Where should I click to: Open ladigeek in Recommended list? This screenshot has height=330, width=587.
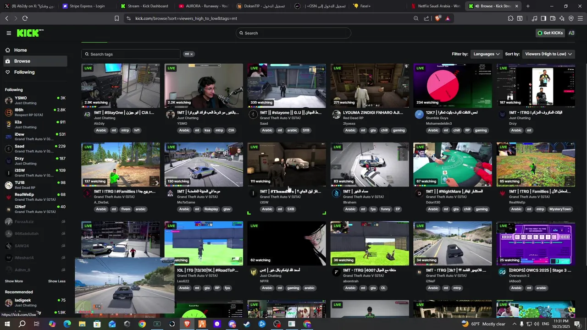(35, 302)
